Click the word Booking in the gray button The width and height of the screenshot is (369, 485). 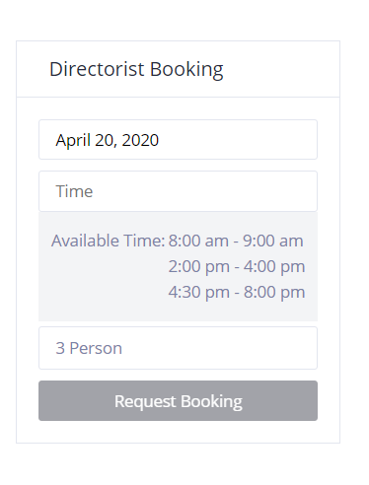coord(211,402)
